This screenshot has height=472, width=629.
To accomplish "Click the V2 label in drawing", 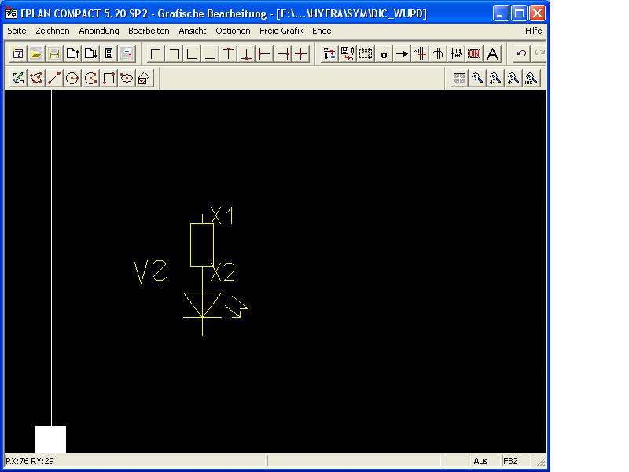I will point(150,271).
